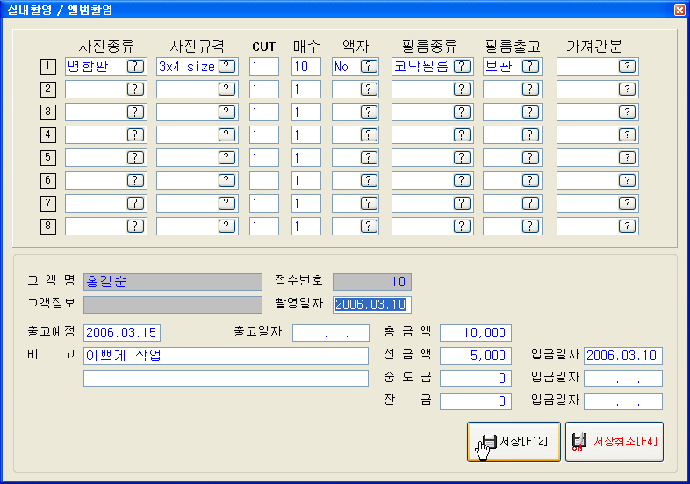Viewport: 690px width, 484px height.
Task: Open 필름출고 lookup in row 8
Action: pyautogui.click(x=530, y=227)
